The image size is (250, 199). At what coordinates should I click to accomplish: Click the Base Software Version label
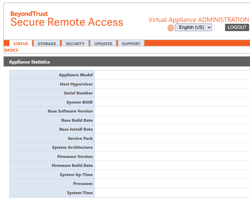point(70,111)
